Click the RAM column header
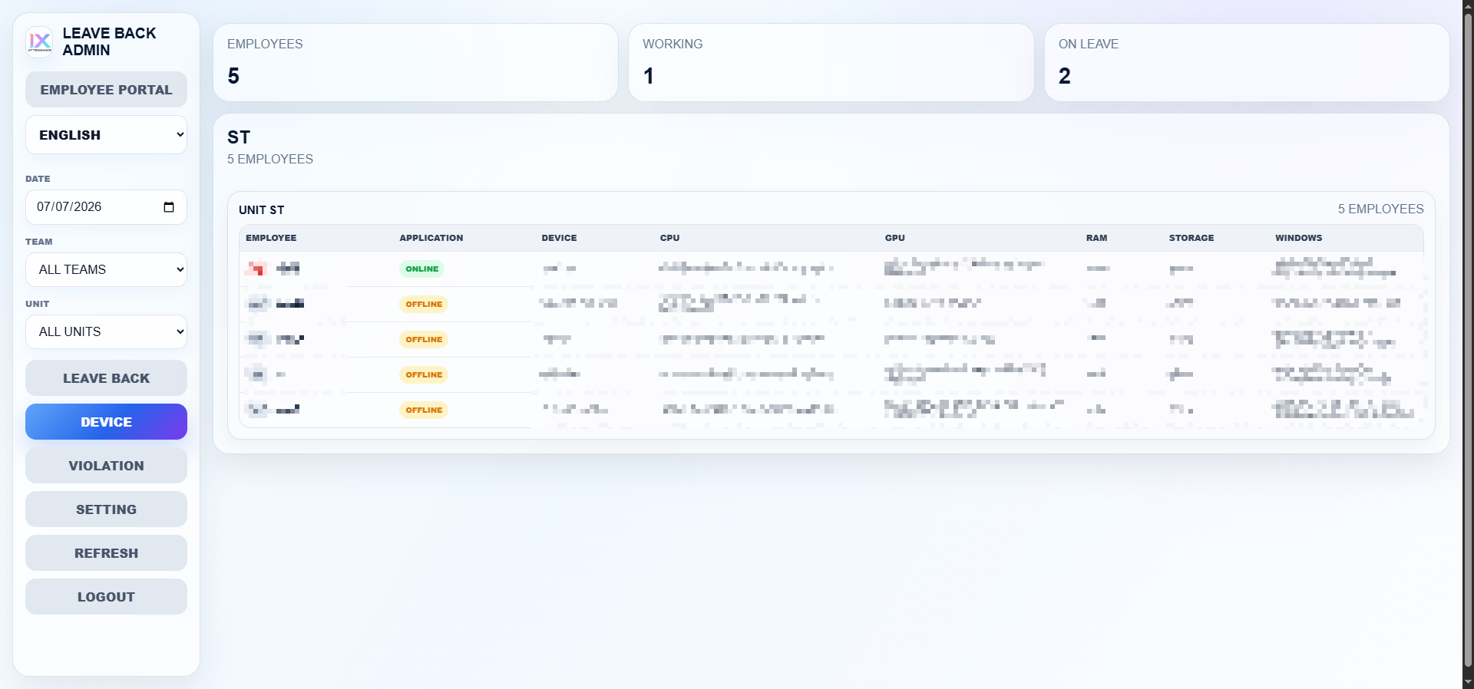Image resolution: width=1474 pixels, height=689 pixels. tap(1096, 238)
